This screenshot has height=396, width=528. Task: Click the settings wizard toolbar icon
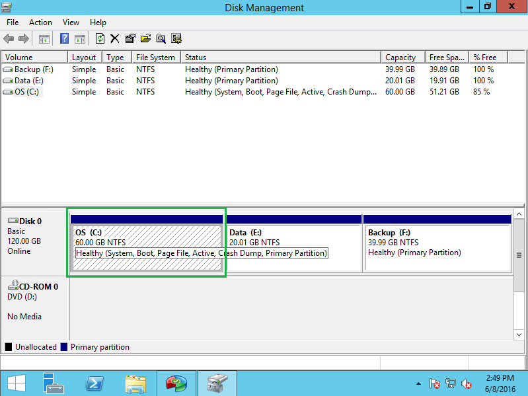176,39
